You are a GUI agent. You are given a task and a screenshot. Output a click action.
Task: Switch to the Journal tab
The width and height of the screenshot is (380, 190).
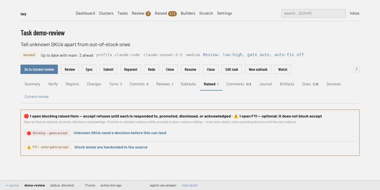(265, 84)
